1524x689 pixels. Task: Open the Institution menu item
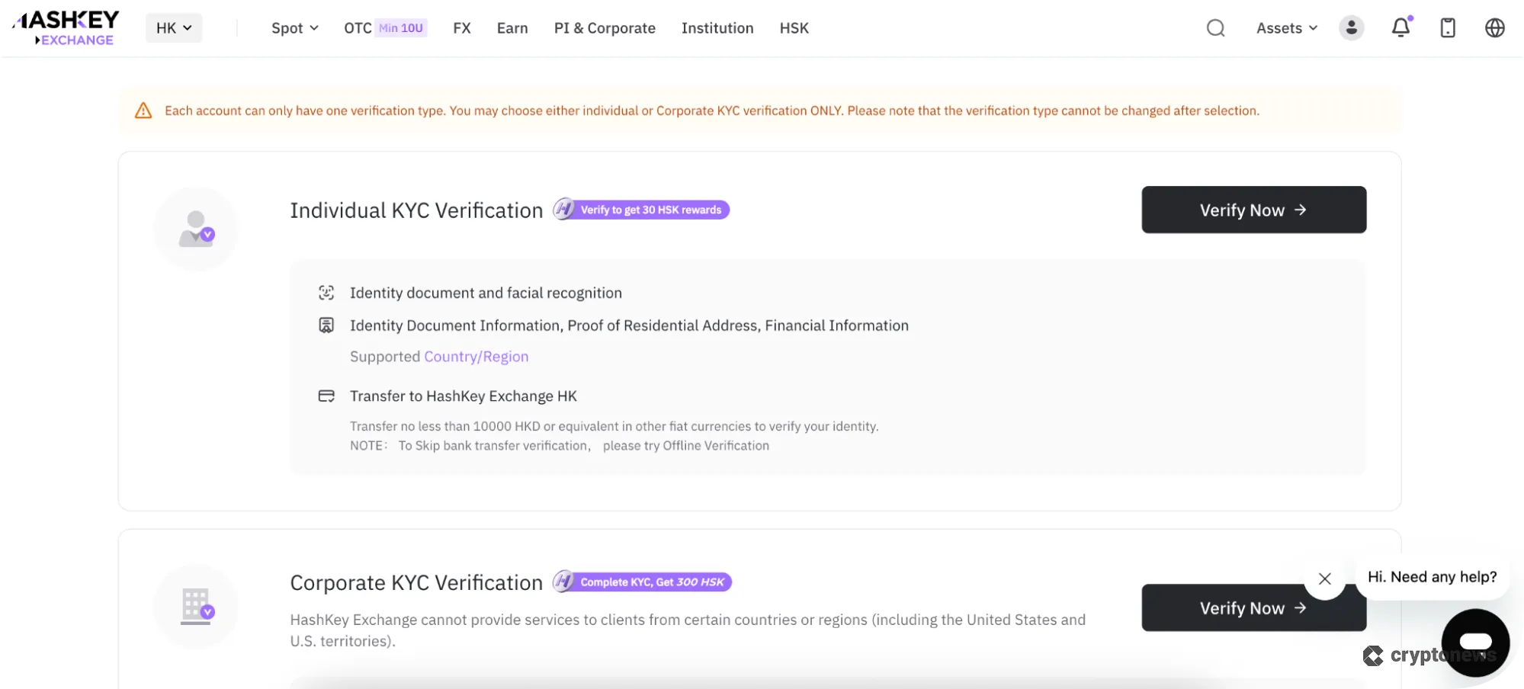pos(717,28)
